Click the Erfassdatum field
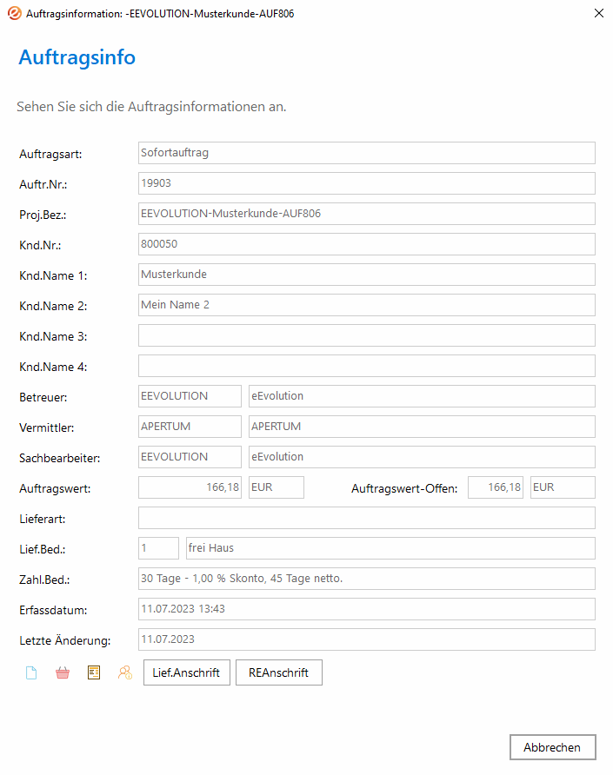 point(366,609)
